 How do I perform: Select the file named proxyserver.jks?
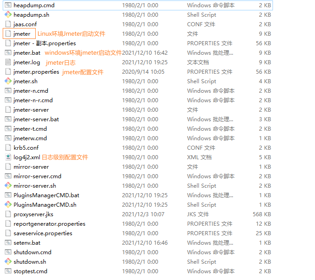[33, 214]
